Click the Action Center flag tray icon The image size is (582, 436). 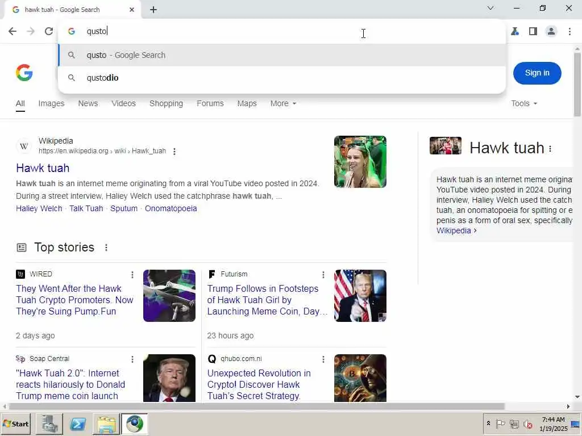click(x=500, y=424)
